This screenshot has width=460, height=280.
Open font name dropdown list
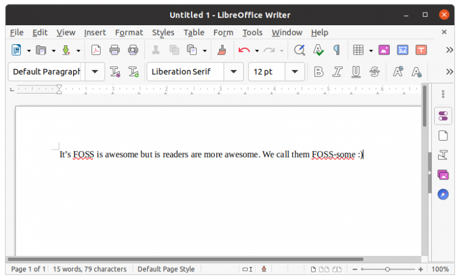pyautogui.click(x=233, y=72)
